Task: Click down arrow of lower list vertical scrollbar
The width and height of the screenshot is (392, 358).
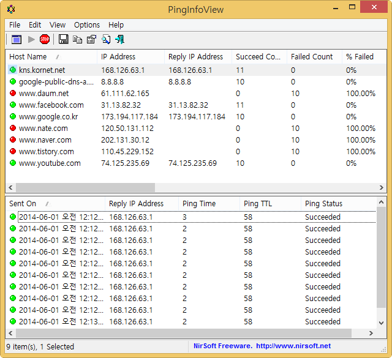Action: point(381,323)
